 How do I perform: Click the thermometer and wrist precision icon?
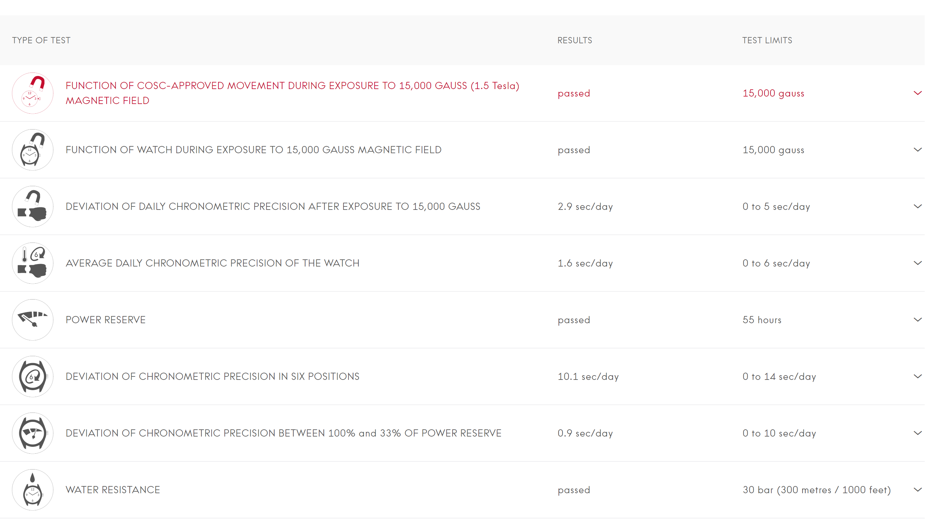pyautogui.click(x=32, y=263)
